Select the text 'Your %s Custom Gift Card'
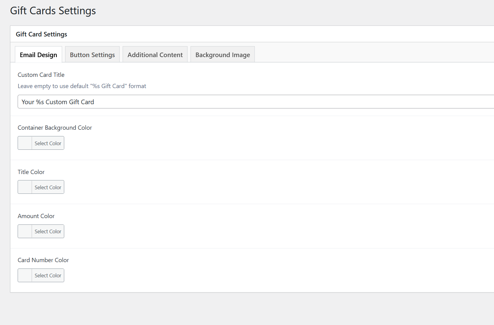 tap(58, 101)
